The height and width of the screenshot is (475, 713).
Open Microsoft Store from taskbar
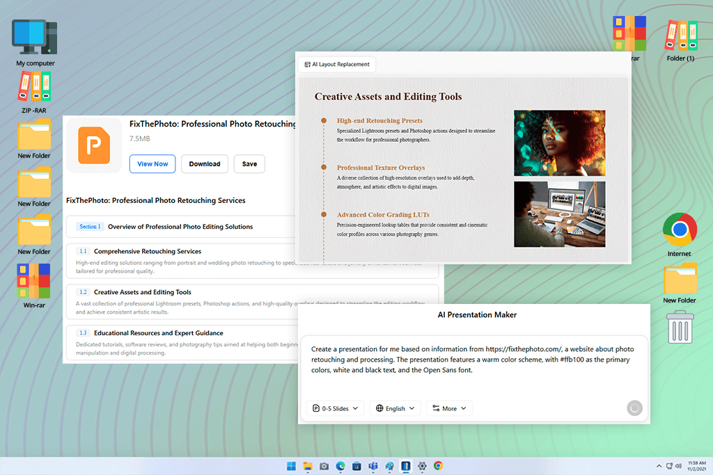pyautogui.click(x=356, y=466)
